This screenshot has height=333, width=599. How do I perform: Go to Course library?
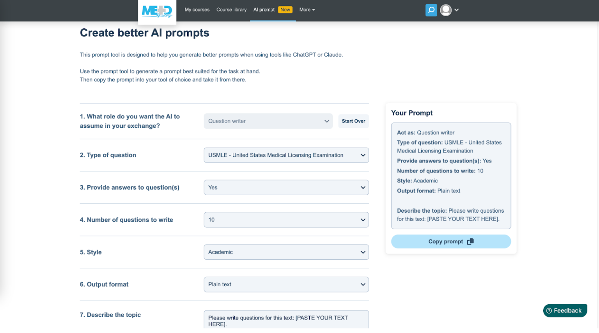click(231, 10)
